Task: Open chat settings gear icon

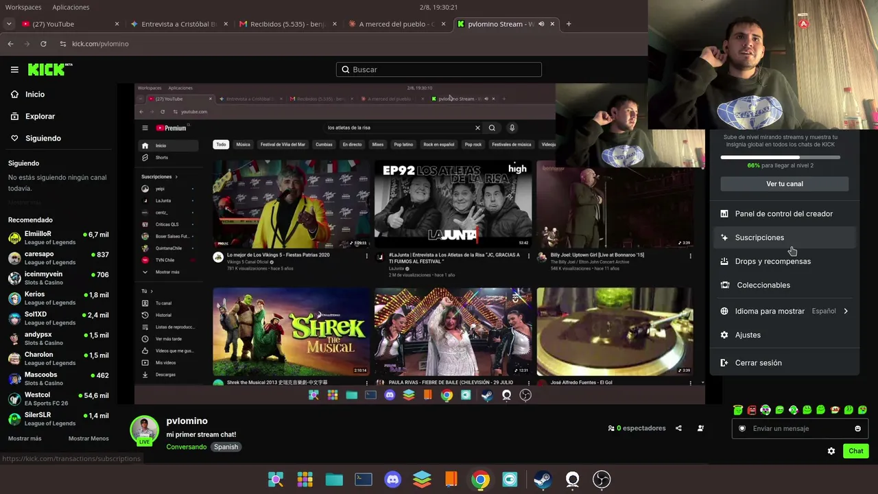Action: [831, 451]
